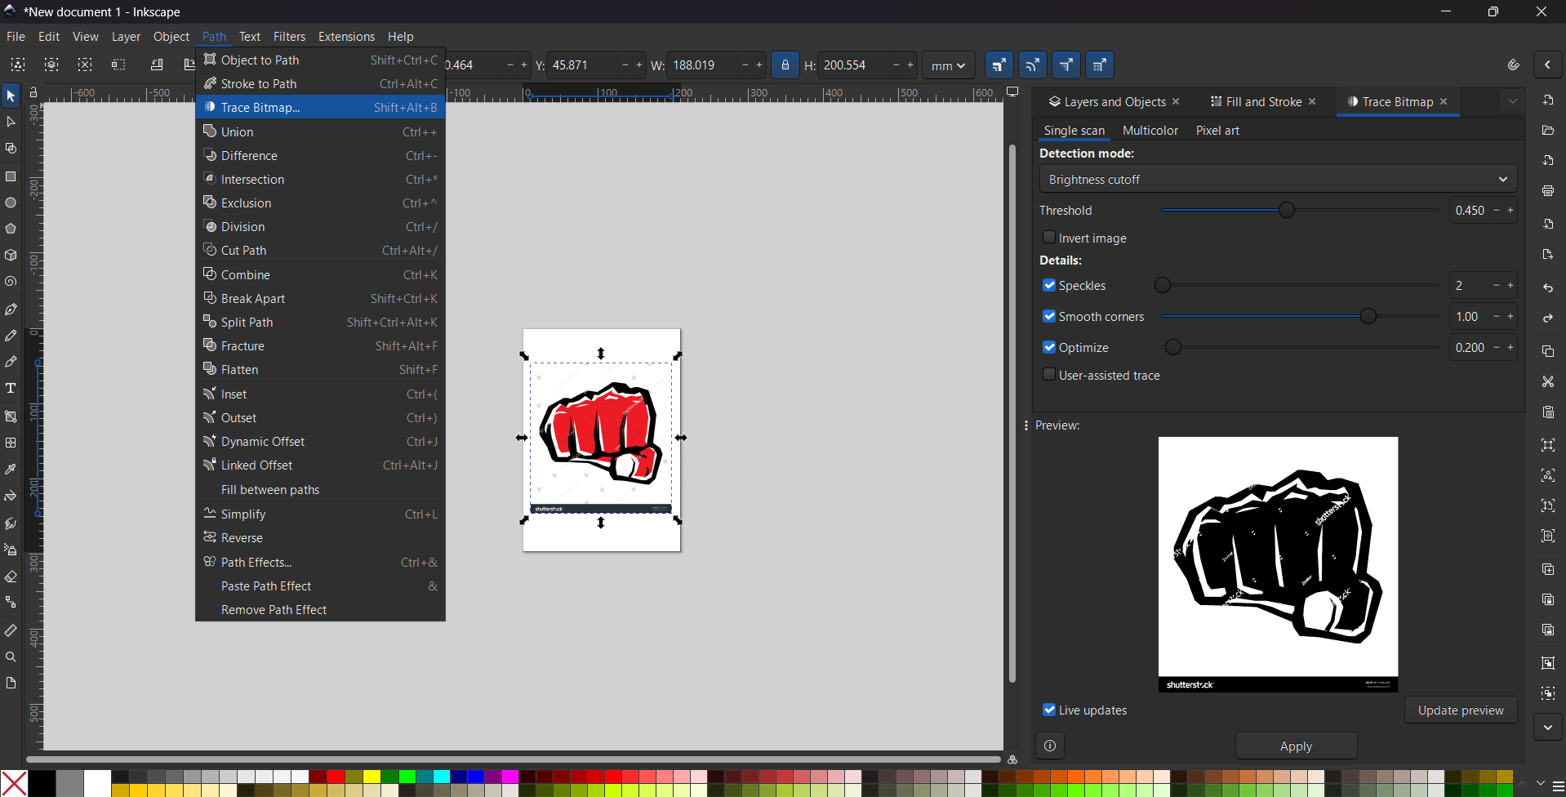Image resolution: width=1566 pixels, height=797 pixels.
Task: Pick the yellow color swatch in palette
Action: [x=371, y=777]
